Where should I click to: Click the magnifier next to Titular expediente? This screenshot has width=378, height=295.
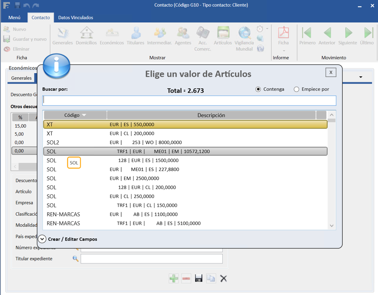76,259
